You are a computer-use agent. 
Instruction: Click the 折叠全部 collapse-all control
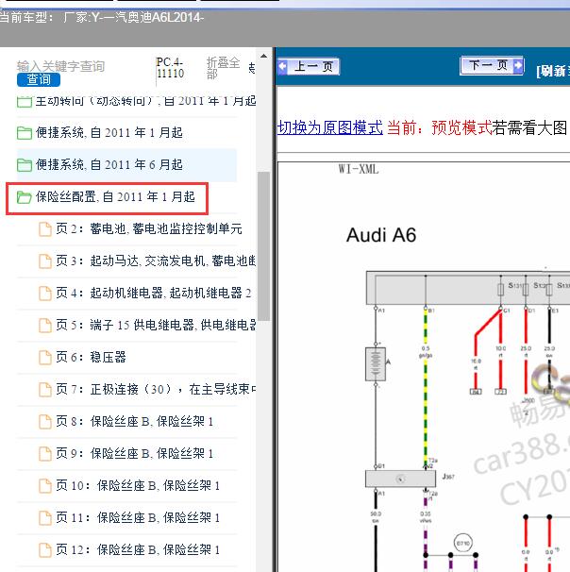click(223, 68)
